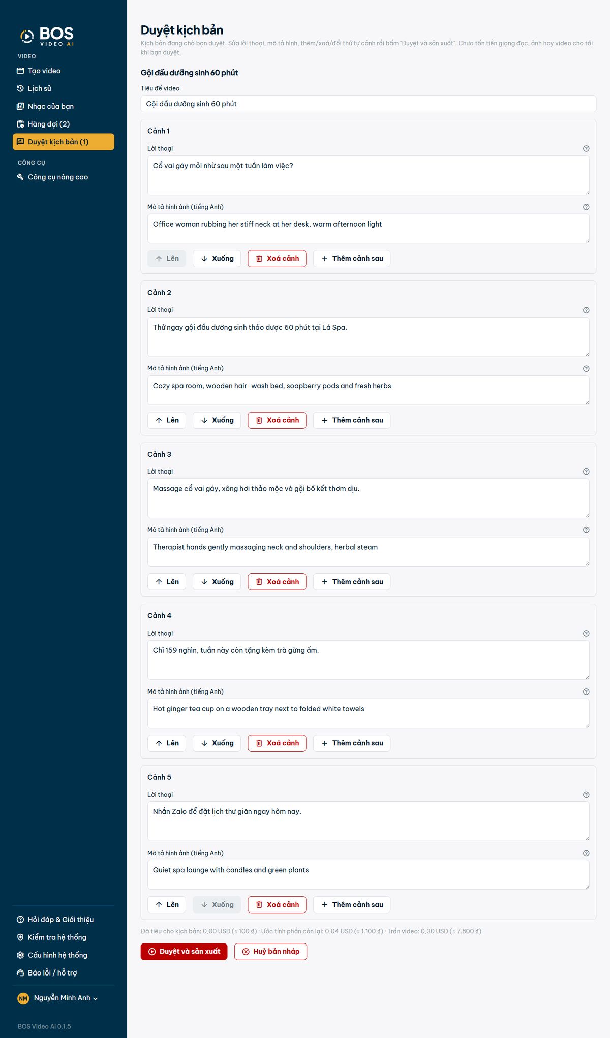610x1038 pixels.
Task: Click the help icon for Cảnh 4 Lời thoại
Action: (586, 633)
